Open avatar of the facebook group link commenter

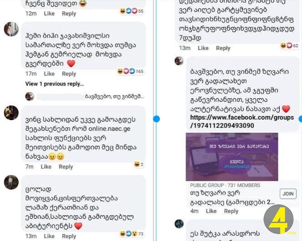[179, 61]
